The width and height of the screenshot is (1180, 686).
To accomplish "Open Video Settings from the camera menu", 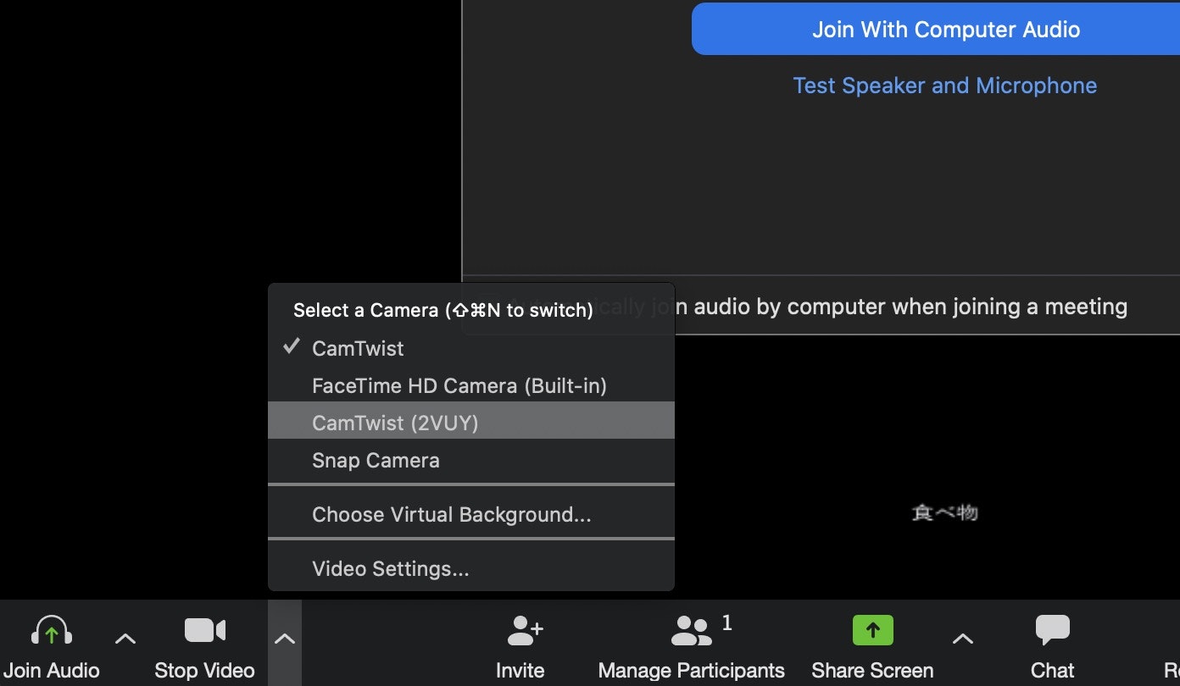I will point(391,568).
